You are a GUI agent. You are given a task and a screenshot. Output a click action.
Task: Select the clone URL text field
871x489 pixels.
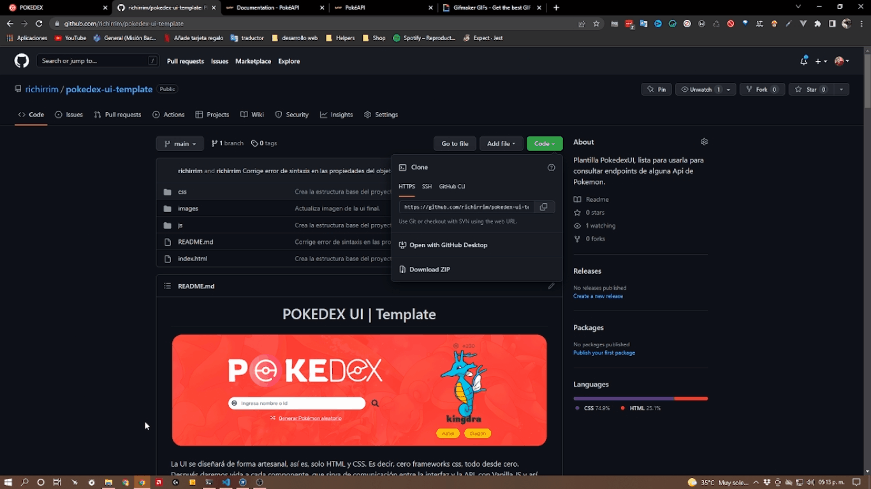click(x=466, y=207)
